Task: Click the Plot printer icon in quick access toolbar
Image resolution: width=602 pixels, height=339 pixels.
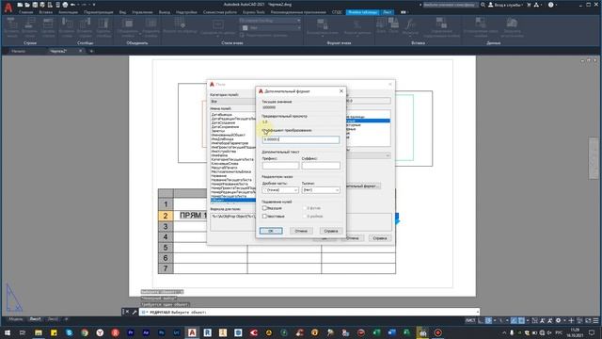Action: tap(65, 5)
